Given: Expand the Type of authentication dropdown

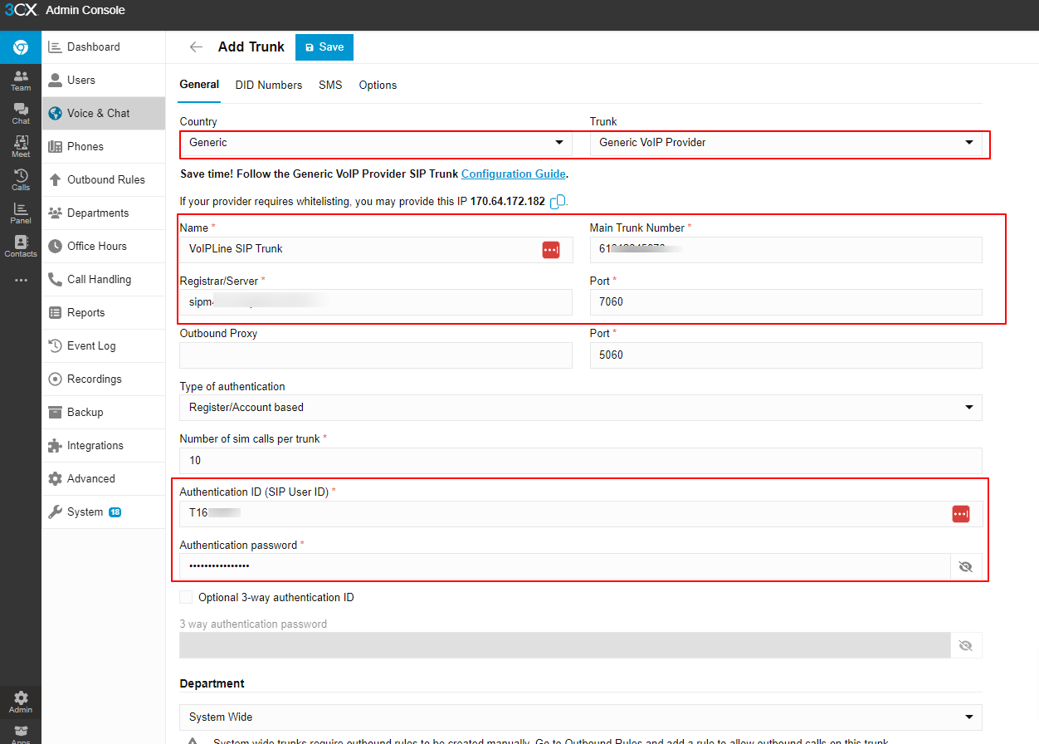Looking at the screenshot, I should click(x=581, y=408).
